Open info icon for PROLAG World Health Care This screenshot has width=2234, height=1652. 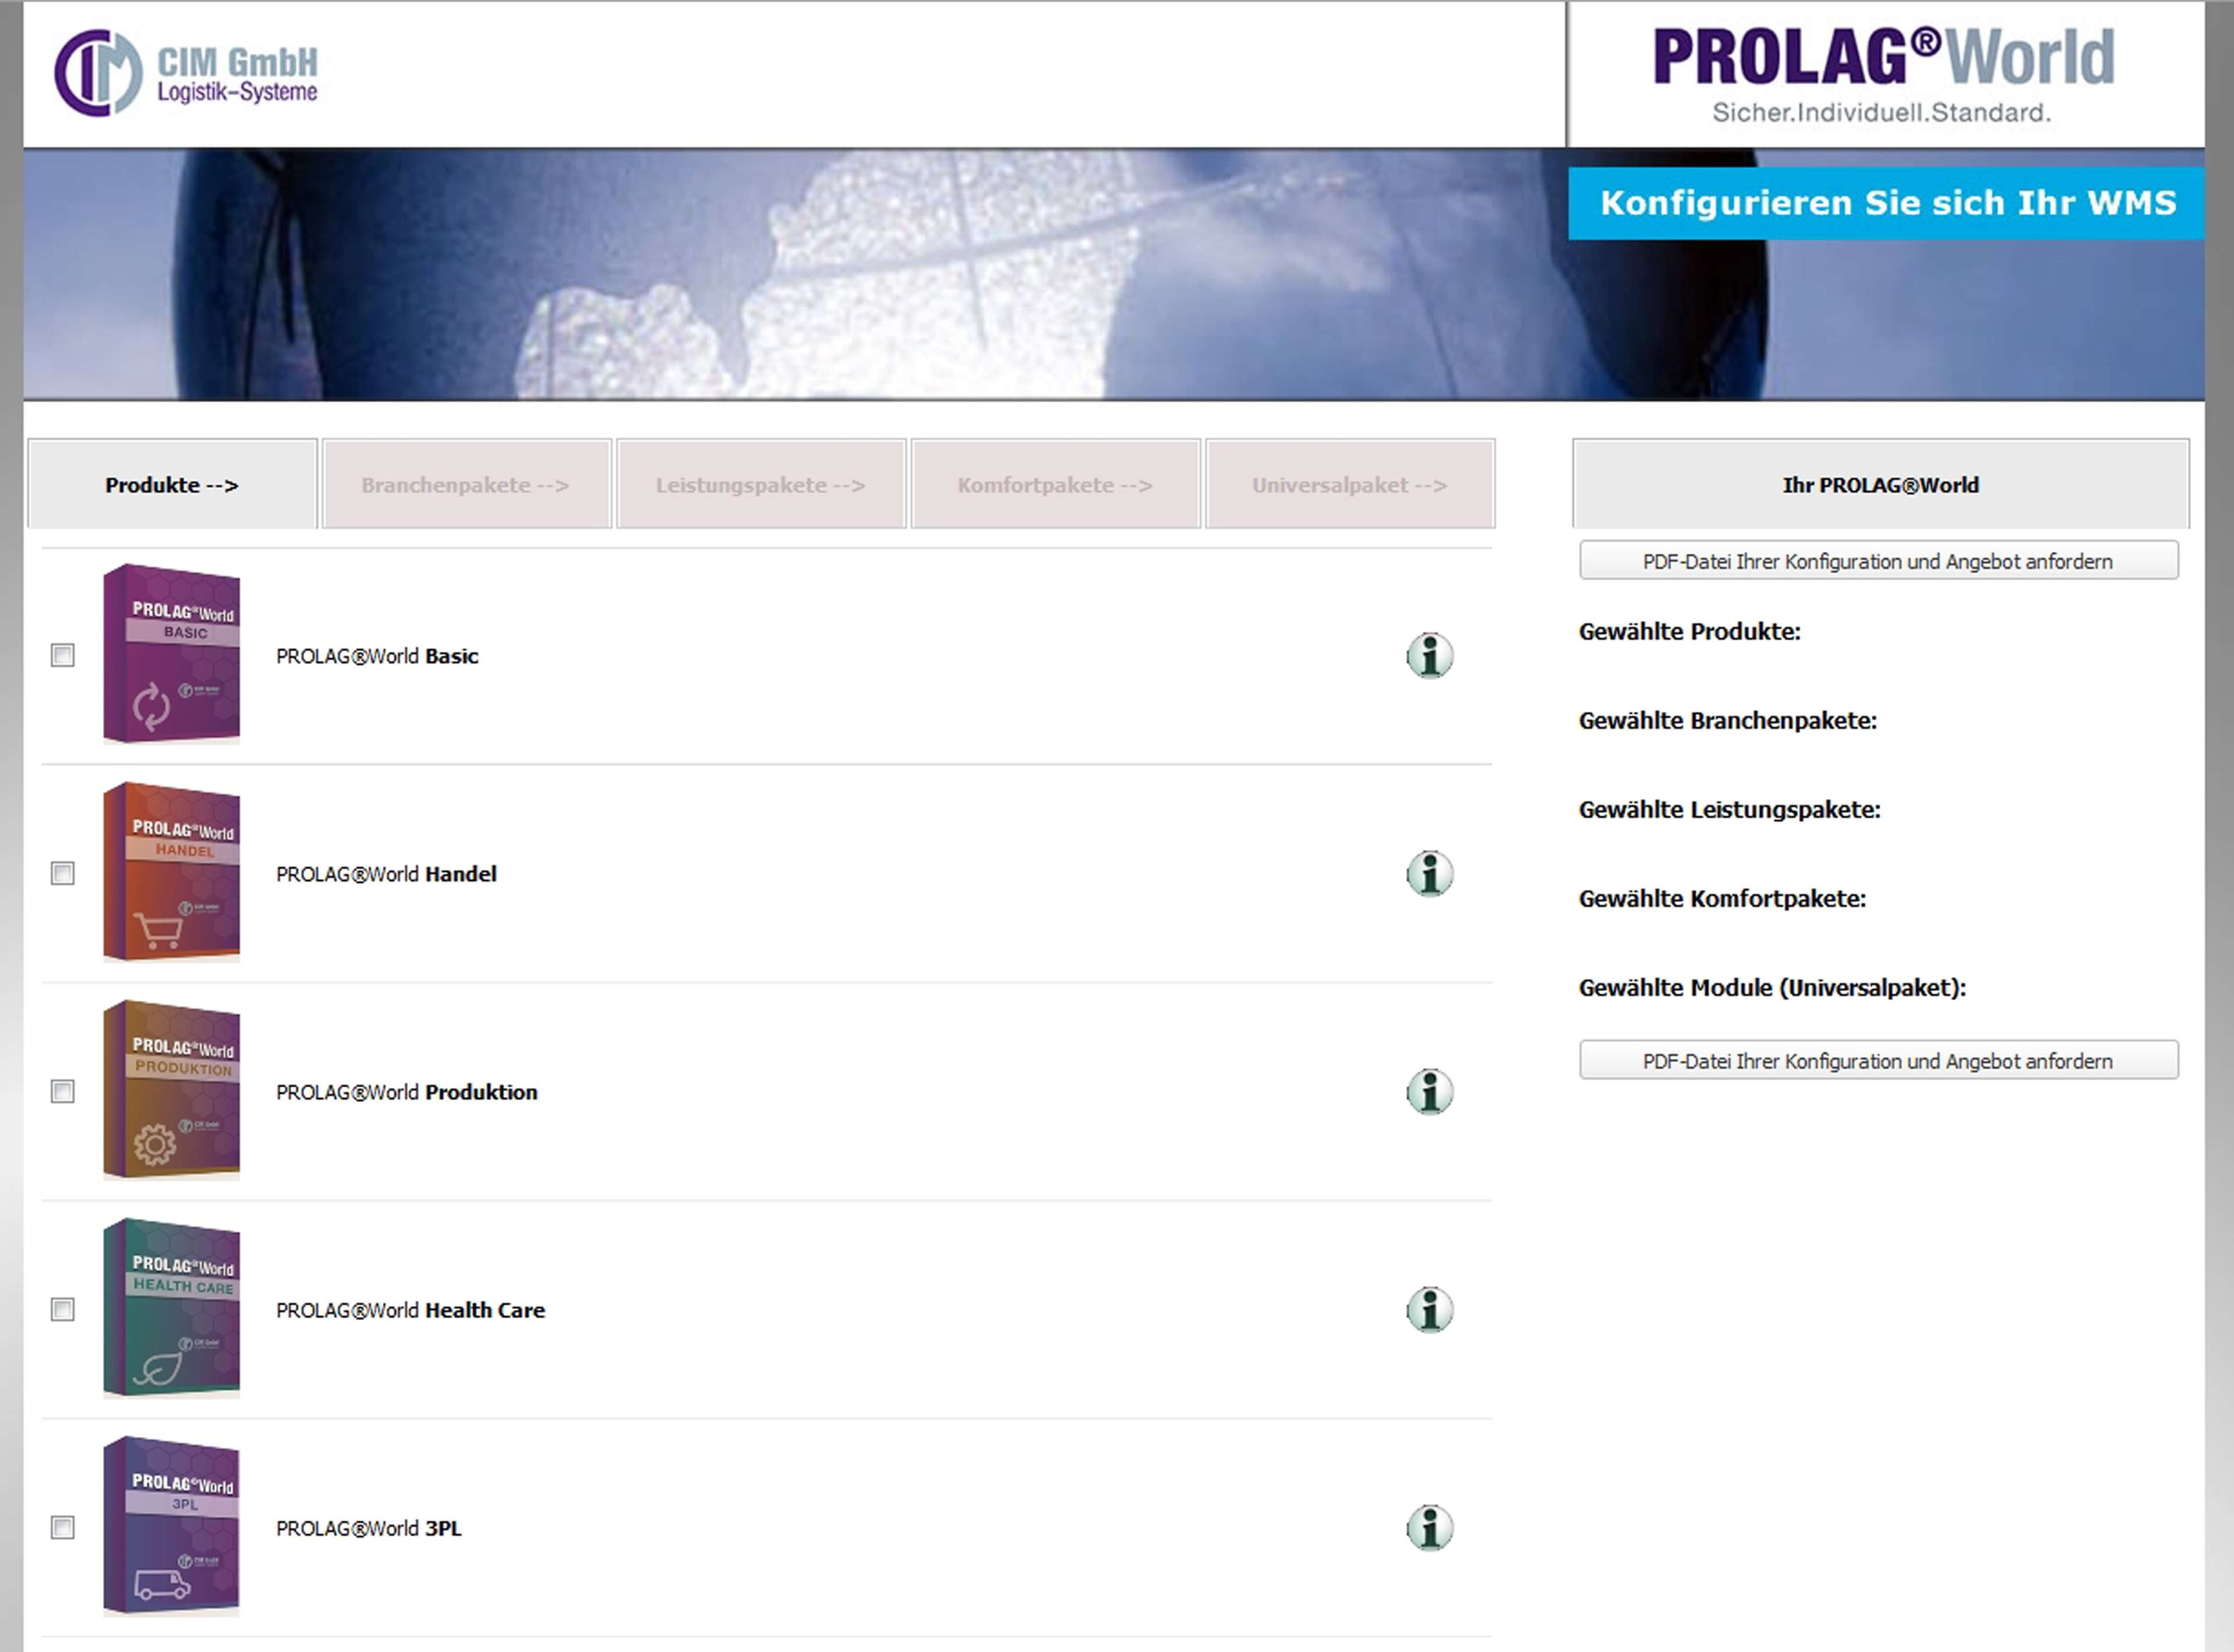pos(1429,1310)
